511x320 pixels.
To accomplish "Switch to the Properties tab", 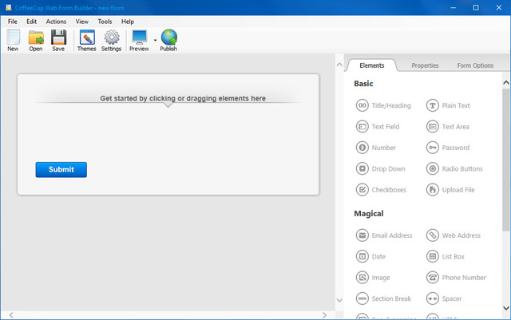I will (425, 65).
